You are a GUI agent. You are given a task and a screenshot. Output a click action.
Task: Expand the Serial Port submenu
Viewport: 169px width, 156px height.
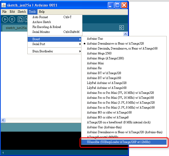[x=55, y=44]
